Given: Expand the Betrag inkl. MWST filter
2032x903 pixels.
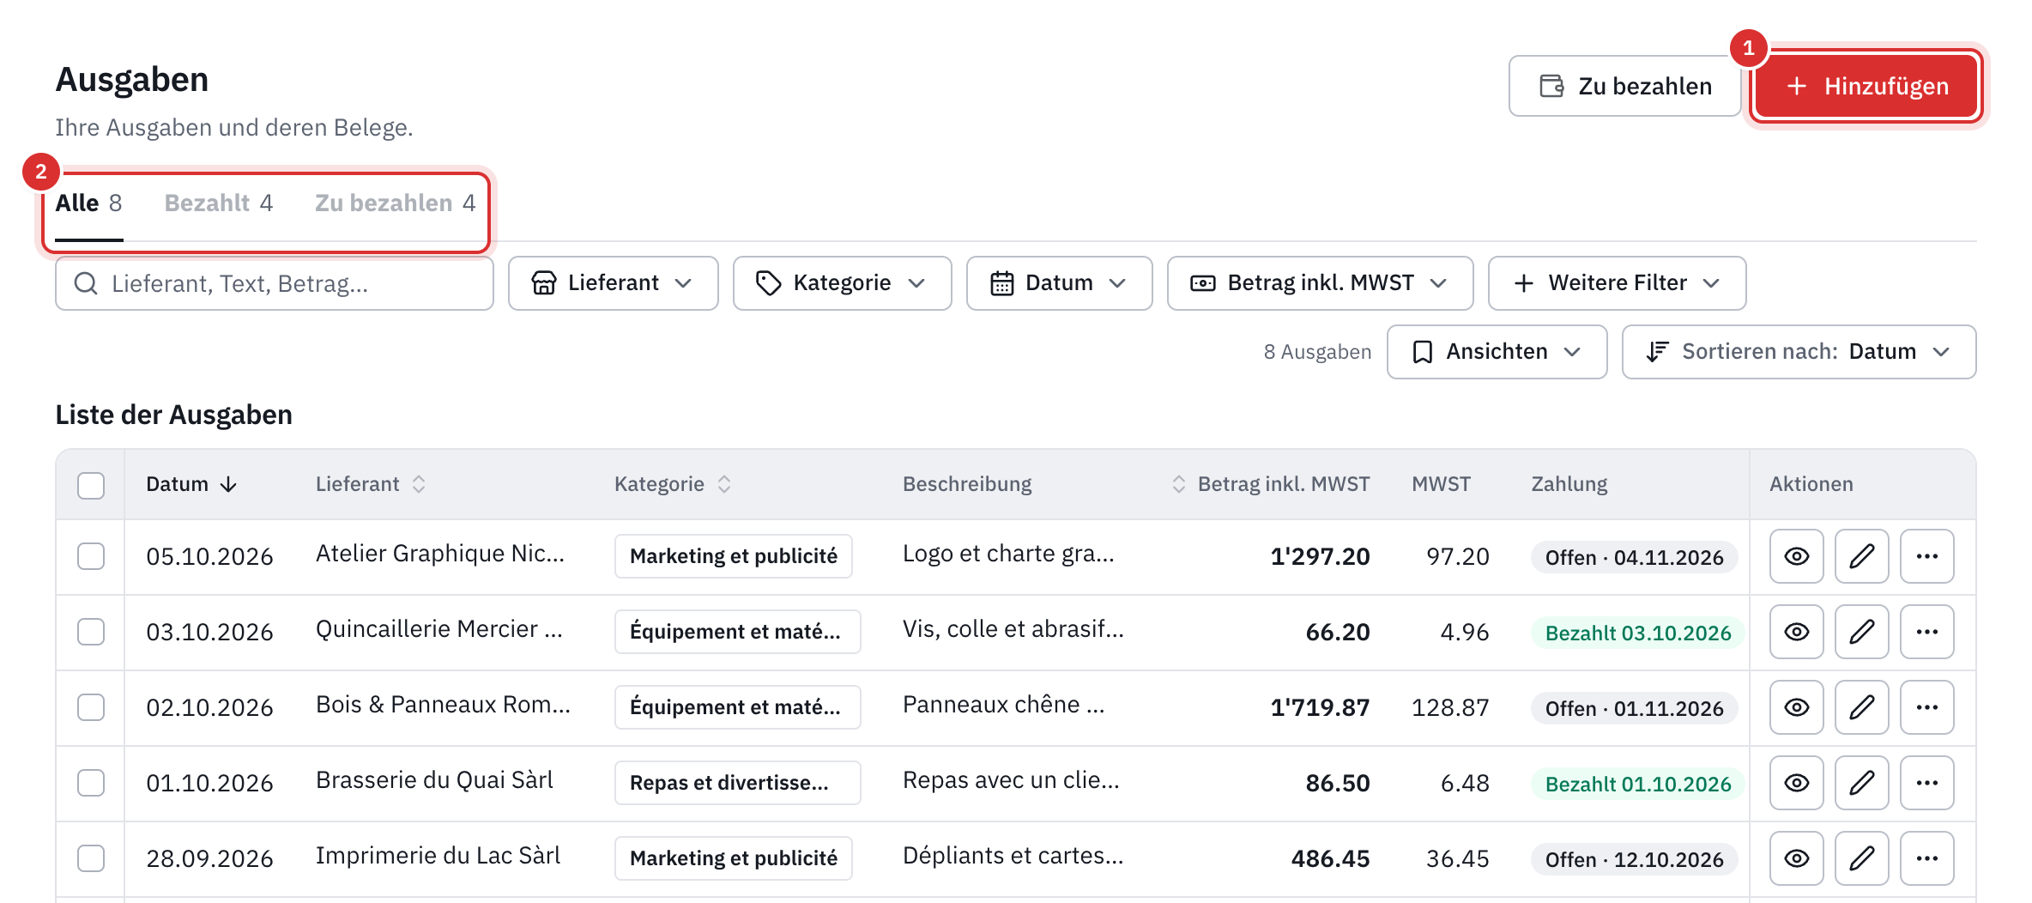Looking at the screenshot, I should (1320, 283).
